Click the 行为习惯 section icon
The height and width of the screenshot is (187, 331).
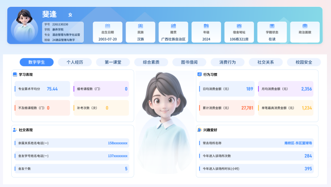coord(200,74)
